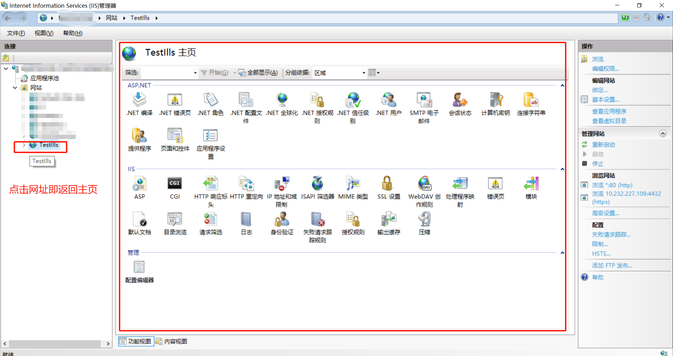Click 全部显示(A) in the filter bar
This screenshot has height=356, width=673.
[258, 73]
